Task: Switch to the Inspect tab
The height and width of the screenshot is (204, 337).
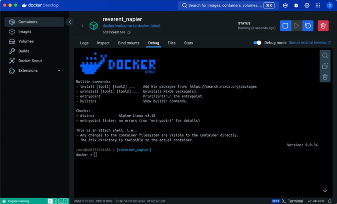Action: 103,43
